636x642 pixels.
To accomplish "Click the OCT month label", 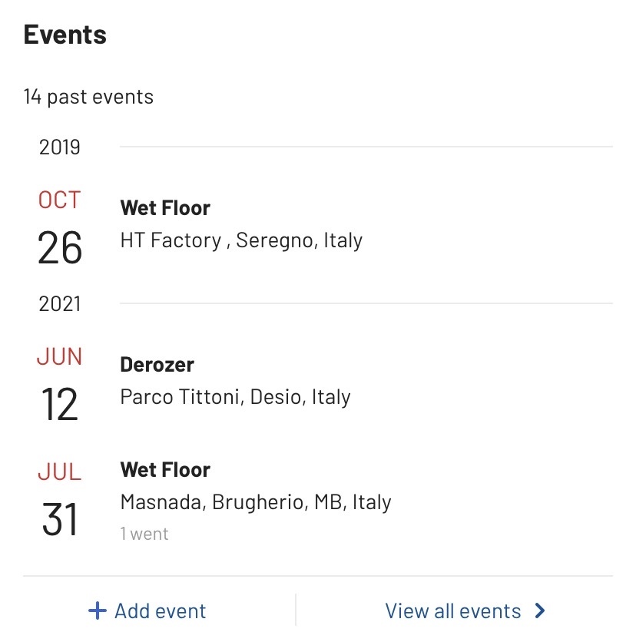I will [59, 200].
